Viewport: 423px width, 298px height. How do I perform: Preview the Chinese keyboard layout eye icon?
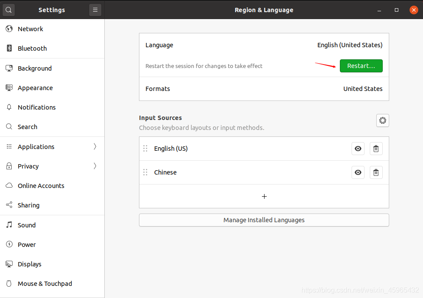coord(358,172)
